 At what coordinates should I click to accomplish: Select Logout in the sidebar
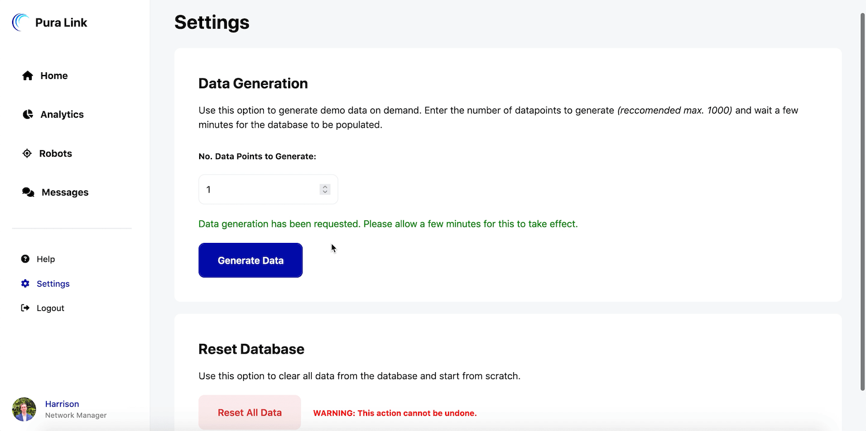coord(51,308)
